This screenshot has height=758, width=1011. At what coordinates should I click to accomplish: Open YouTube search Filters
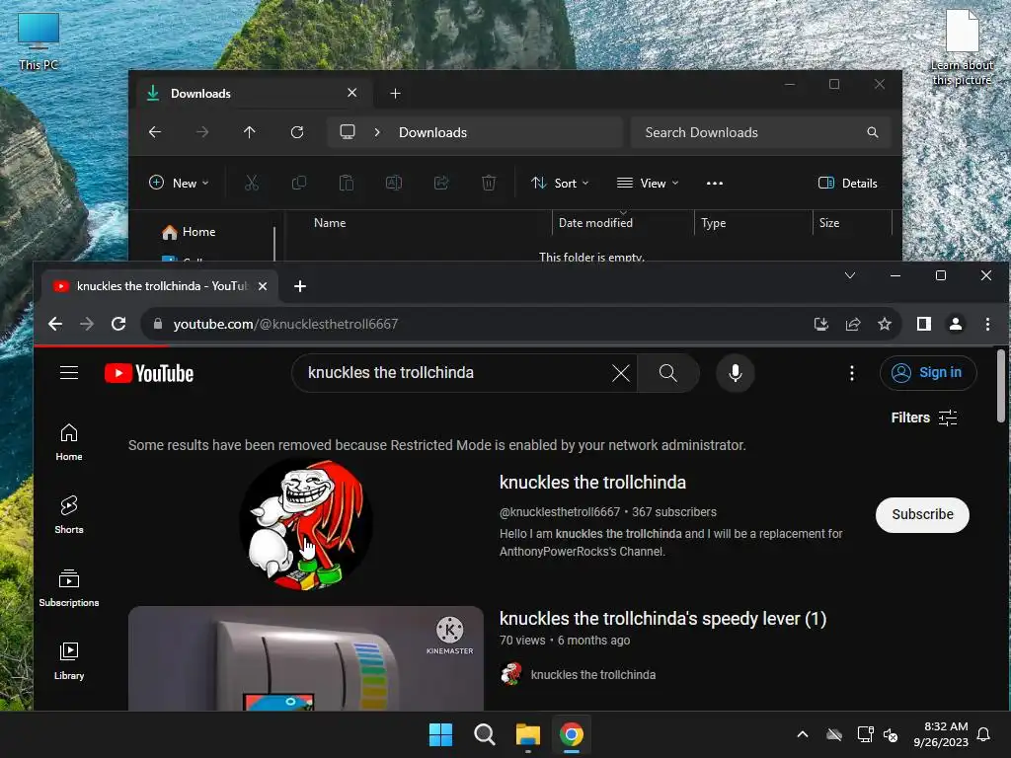point(924,417)
